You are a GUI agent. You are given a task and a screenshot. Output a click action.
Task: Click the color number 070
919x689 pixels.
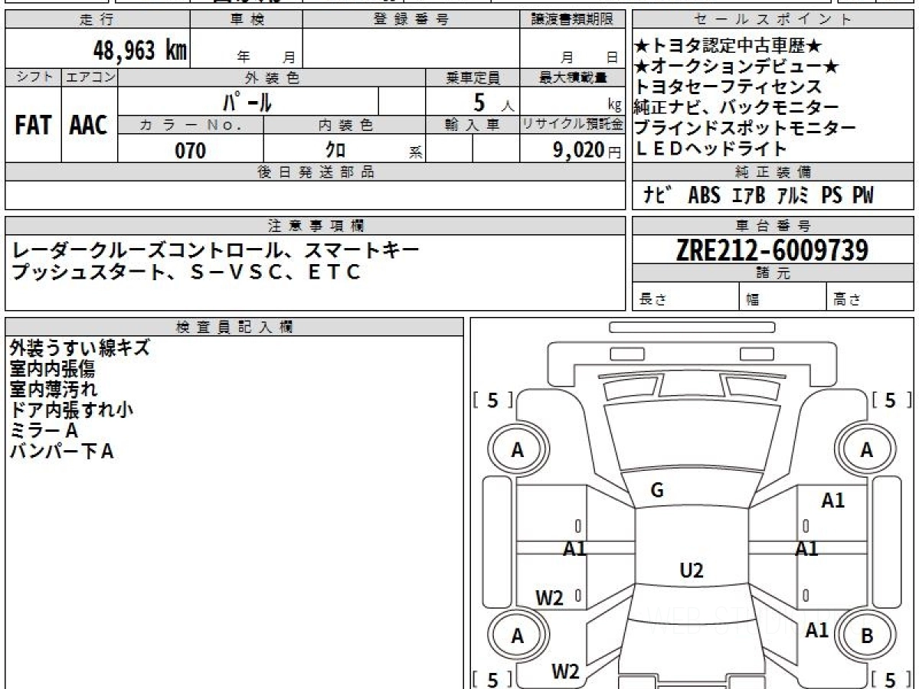click(191, 151)
